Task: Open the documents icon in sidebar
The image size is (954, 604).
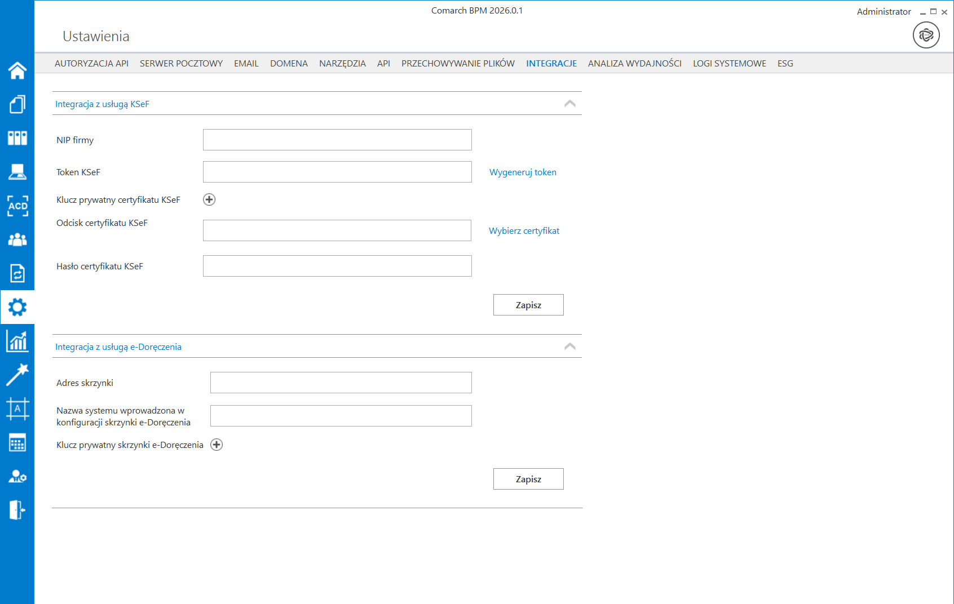Action: tap(17, 104)
